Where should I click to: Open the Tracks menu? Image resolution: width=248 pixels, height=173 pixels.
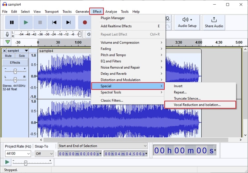point(67,12)
